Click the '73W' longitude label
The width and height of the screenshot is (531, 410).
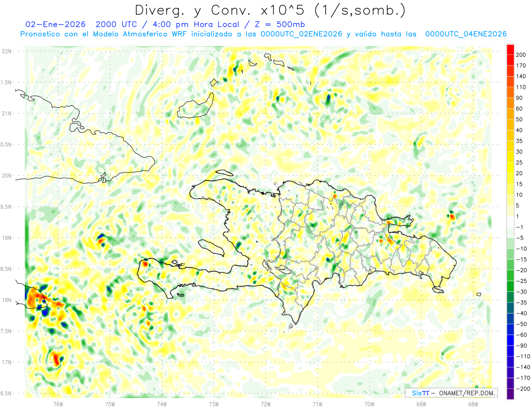[214, 404]
